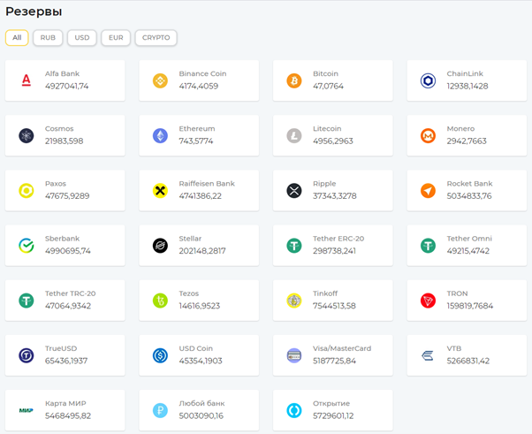This screenshot has height=434, width=532.
Task: Click the Cosmos dark icon
Action: pyautogui.click(x=27, y=136)
